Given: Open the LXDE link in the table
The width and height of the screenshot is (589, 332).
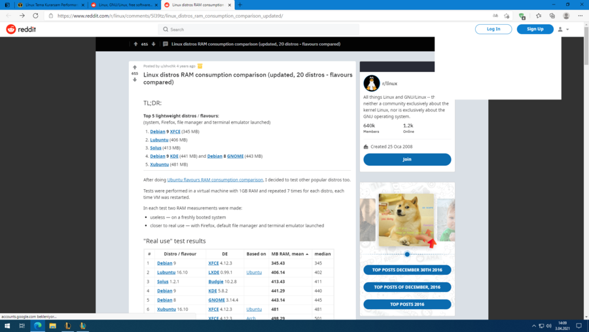Looking at the screenshot, I should coord(214,272).
